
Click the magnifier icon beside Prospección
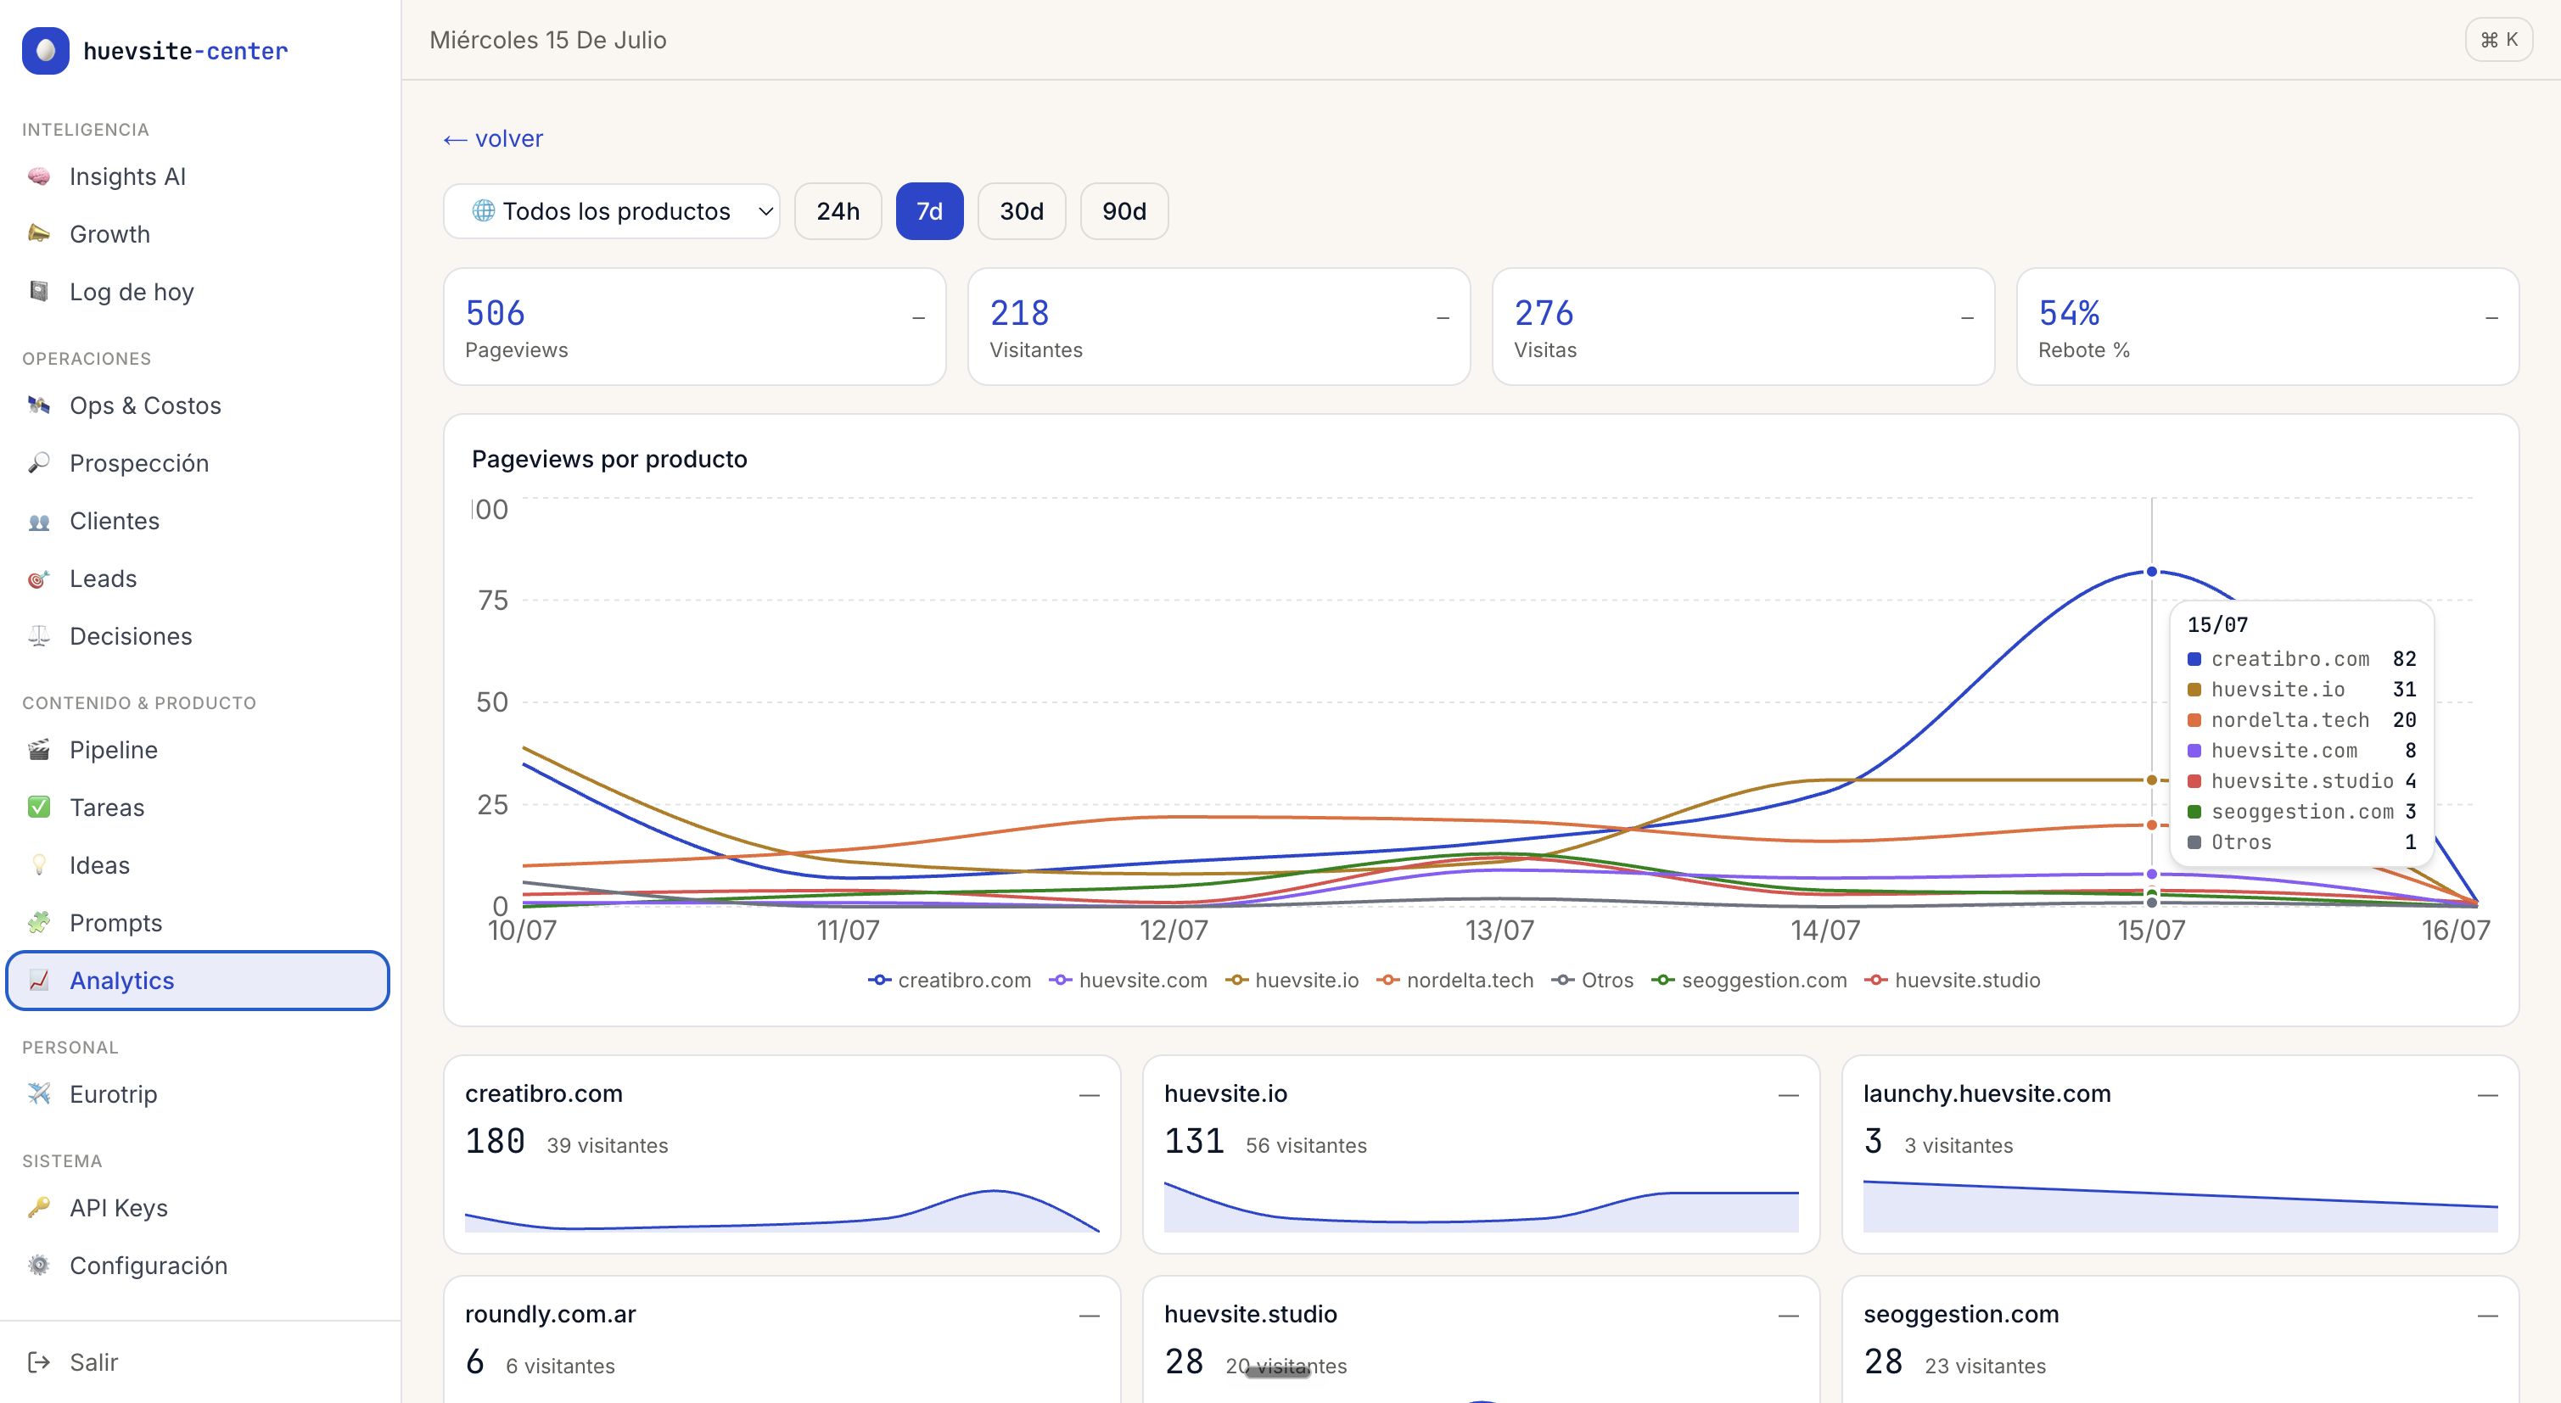[39, 463]
